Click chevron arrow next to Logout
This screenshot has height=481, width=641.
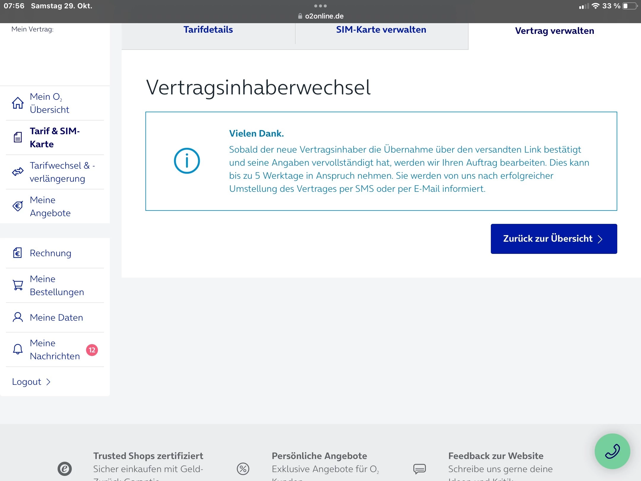pyautogui.click(x=48, y=382)
